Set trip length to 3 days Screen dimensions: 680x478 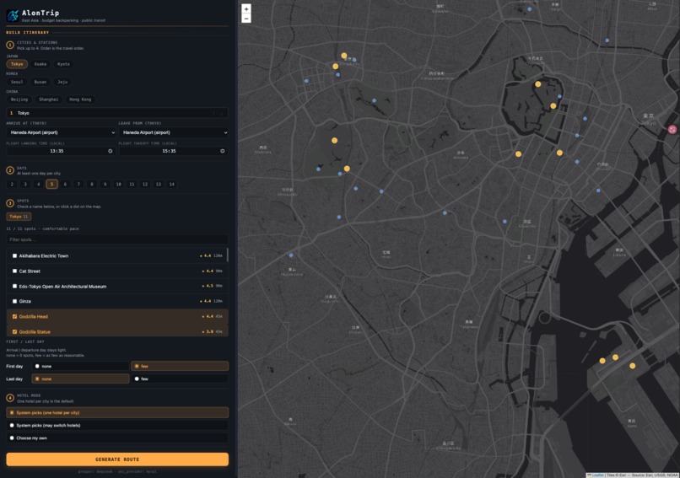coord(25,184)
